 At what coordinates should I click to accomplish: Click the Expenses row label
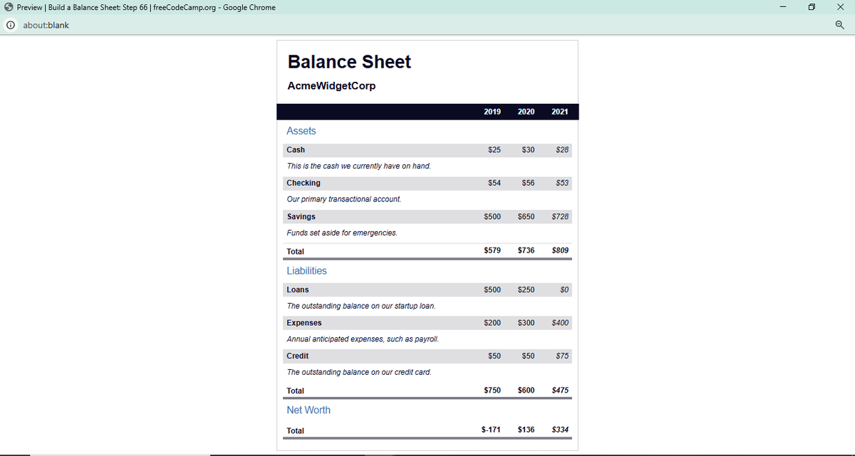(304, 323)
